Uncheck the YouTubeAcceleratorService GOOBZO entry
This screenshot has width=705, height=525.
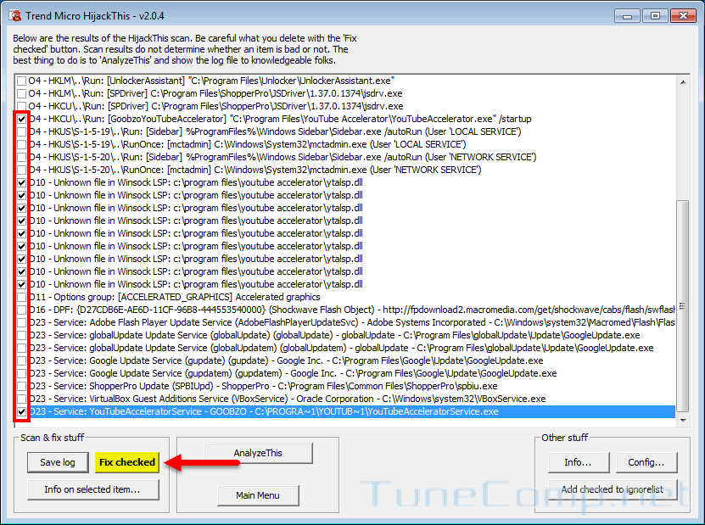point(21,411)
